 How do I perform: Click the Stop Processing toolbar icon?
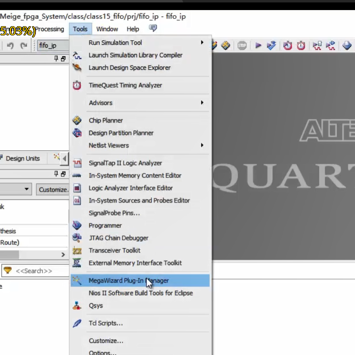242,46
